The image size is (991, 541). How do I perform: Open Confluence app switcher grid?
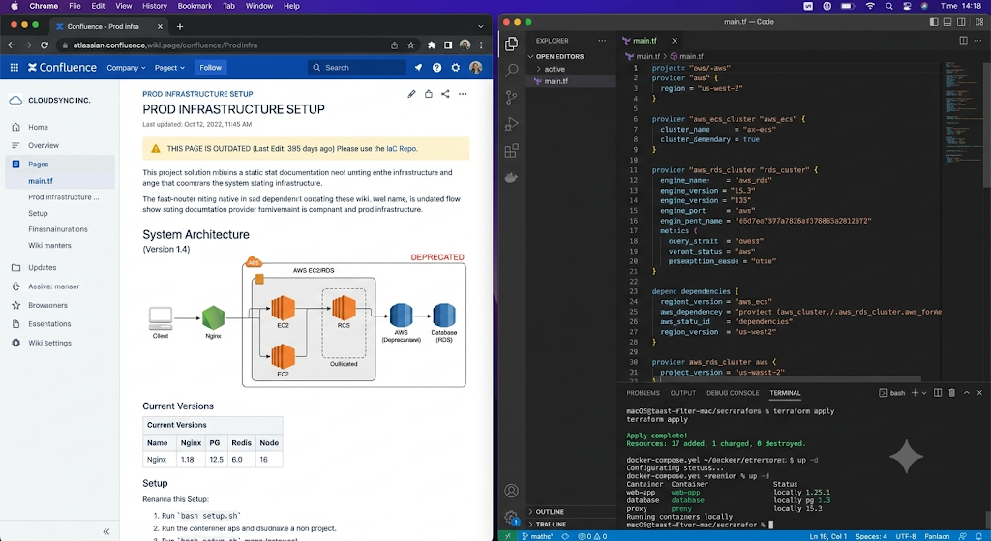click(x=14, y=67)
